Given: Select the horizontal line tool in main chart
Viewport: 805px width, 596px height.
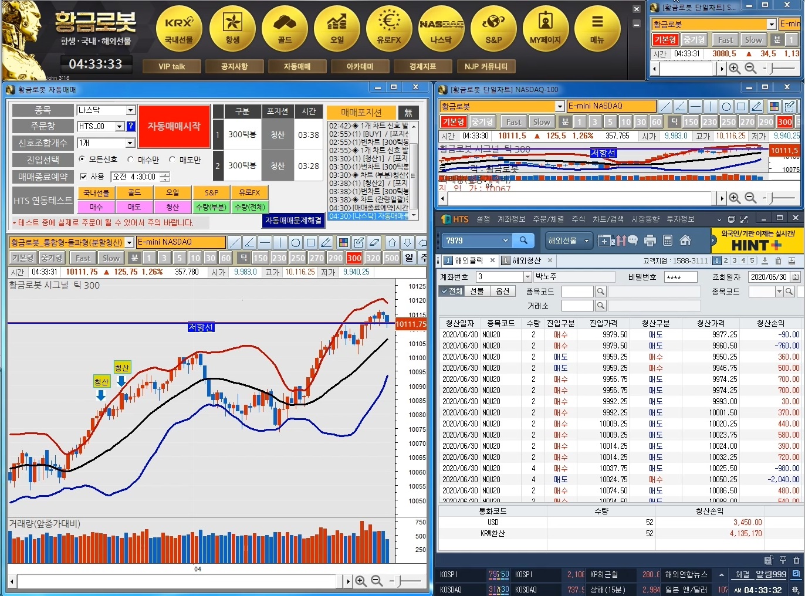Looking at the screenshot, I should pyautogui.click(x=265, y=242).
